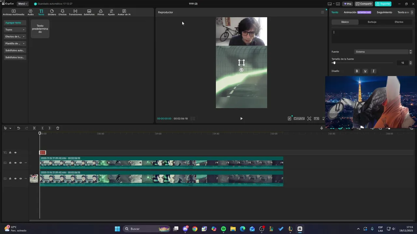Click the shortcuts keyboard icon in title bar
Screen dimensions: 417x234
click(338, 4)
